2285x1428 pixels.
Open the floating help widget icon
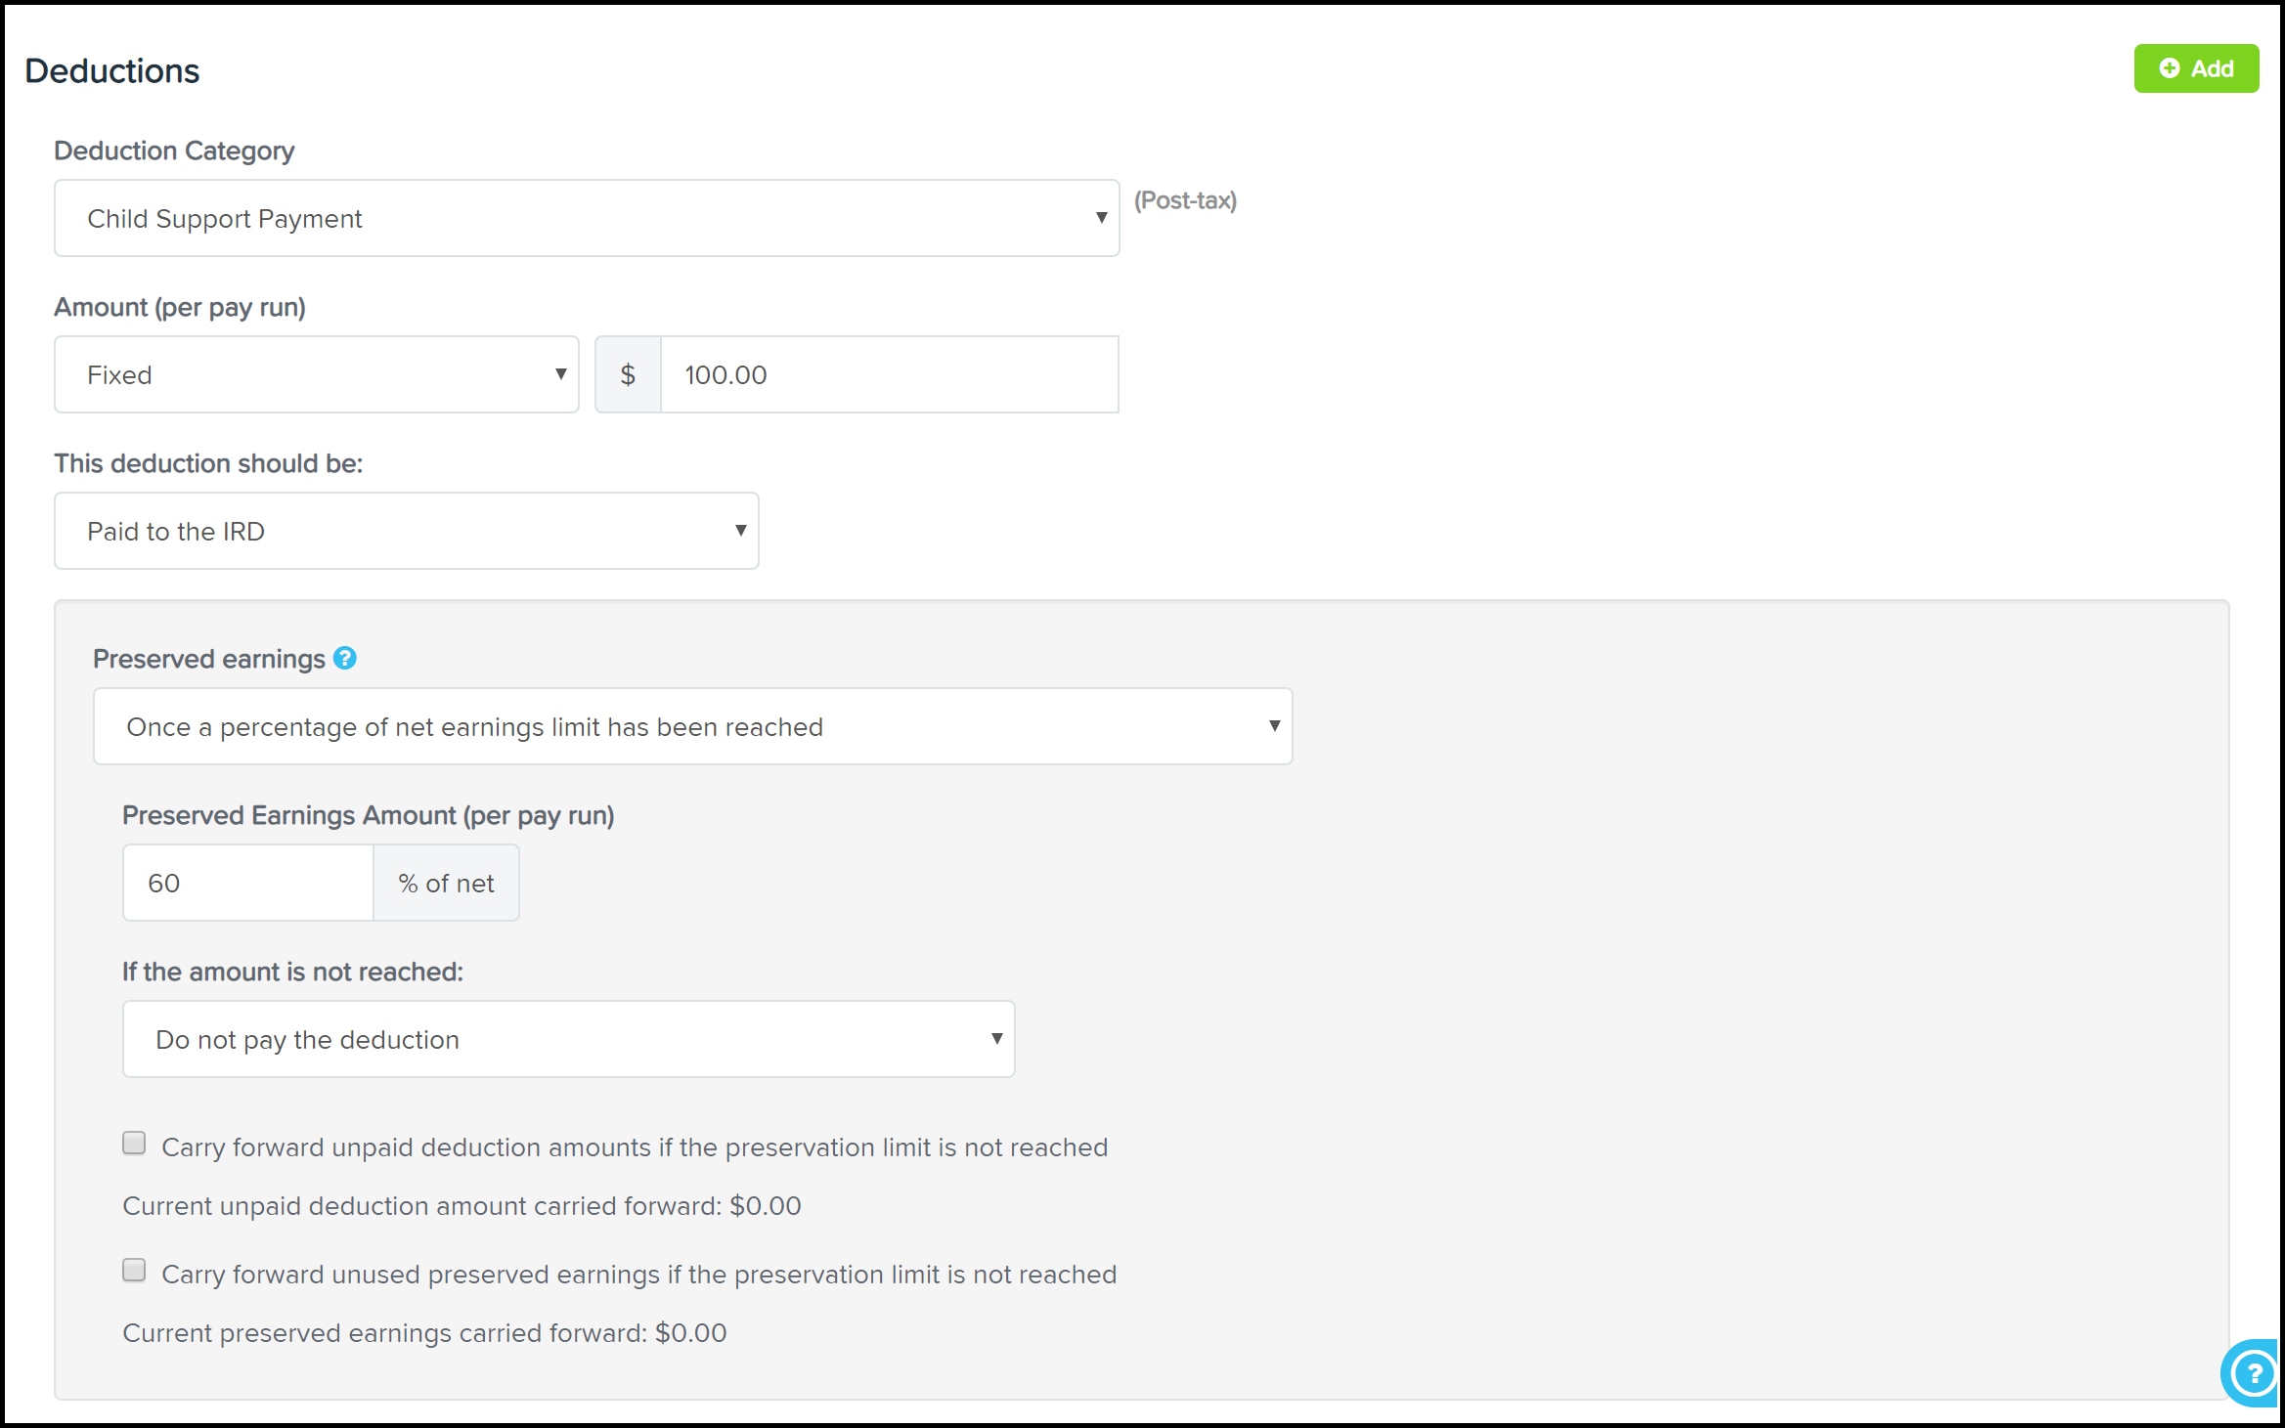tap(2252, 1373)
